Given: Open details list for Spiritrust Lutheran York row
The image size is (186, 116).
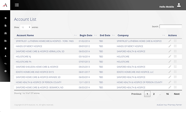Looking at the screenshot, I should (x=175, y=41).
